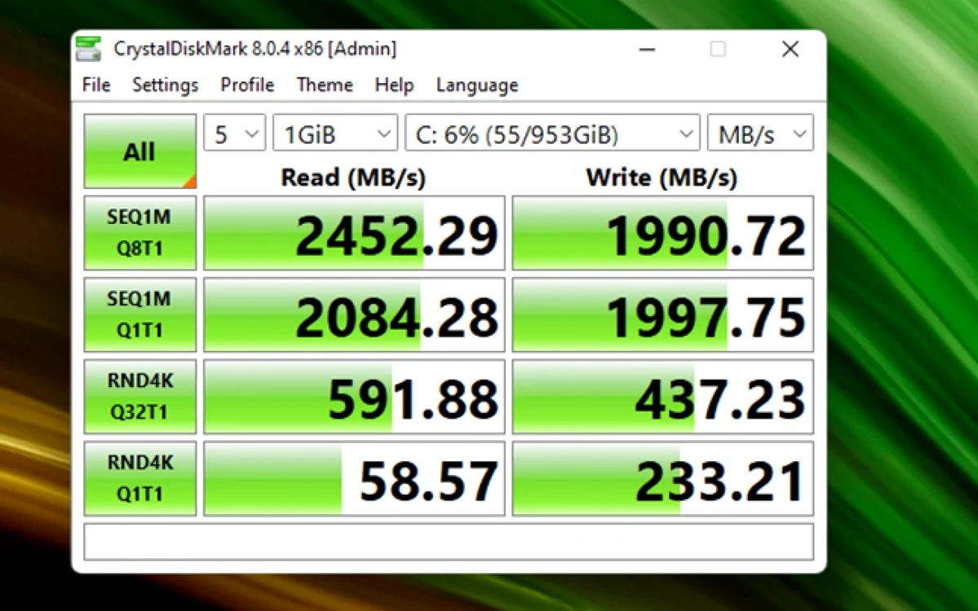
Task: Click the CrystalDiskMark app icon in title bar
Action: pos(88,49)
